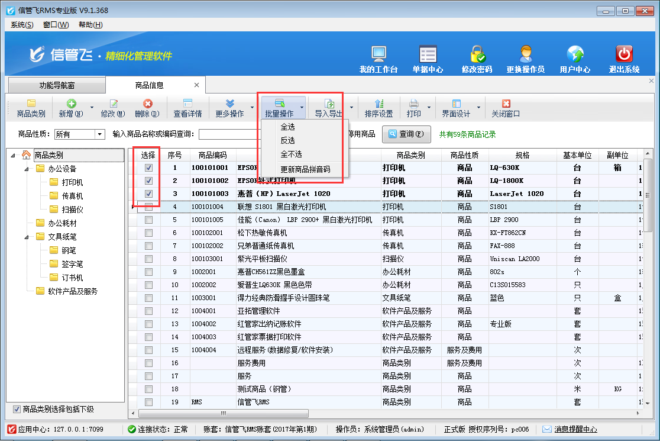Open 我的工作台 from the top banner
Image resolution: width=660 pixels, height=441 pixels.
click(378, 54)
